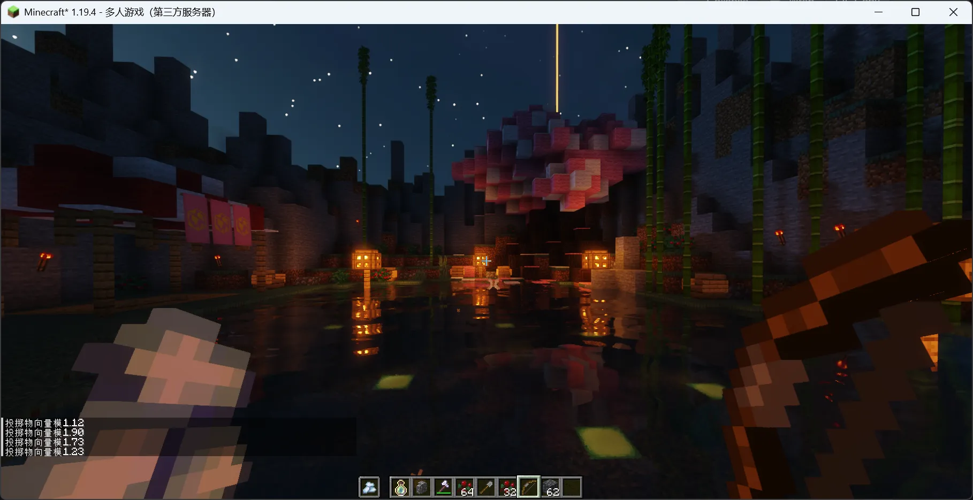The width and height of the screenshot is (973, 500).
Task: Click chat line 投掷物向量模1.23
Action: coord(44,452)
